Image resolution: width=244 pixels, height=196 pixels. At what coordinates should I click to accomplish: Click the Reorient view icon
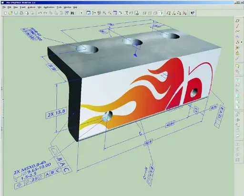(121, 13)
